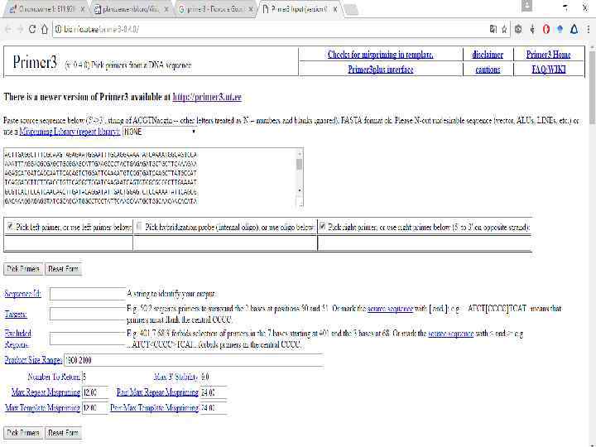This screenshot has height=447, width=596.
Task: Go to Primer3 Home link
Action: click(x=548, y=55)
